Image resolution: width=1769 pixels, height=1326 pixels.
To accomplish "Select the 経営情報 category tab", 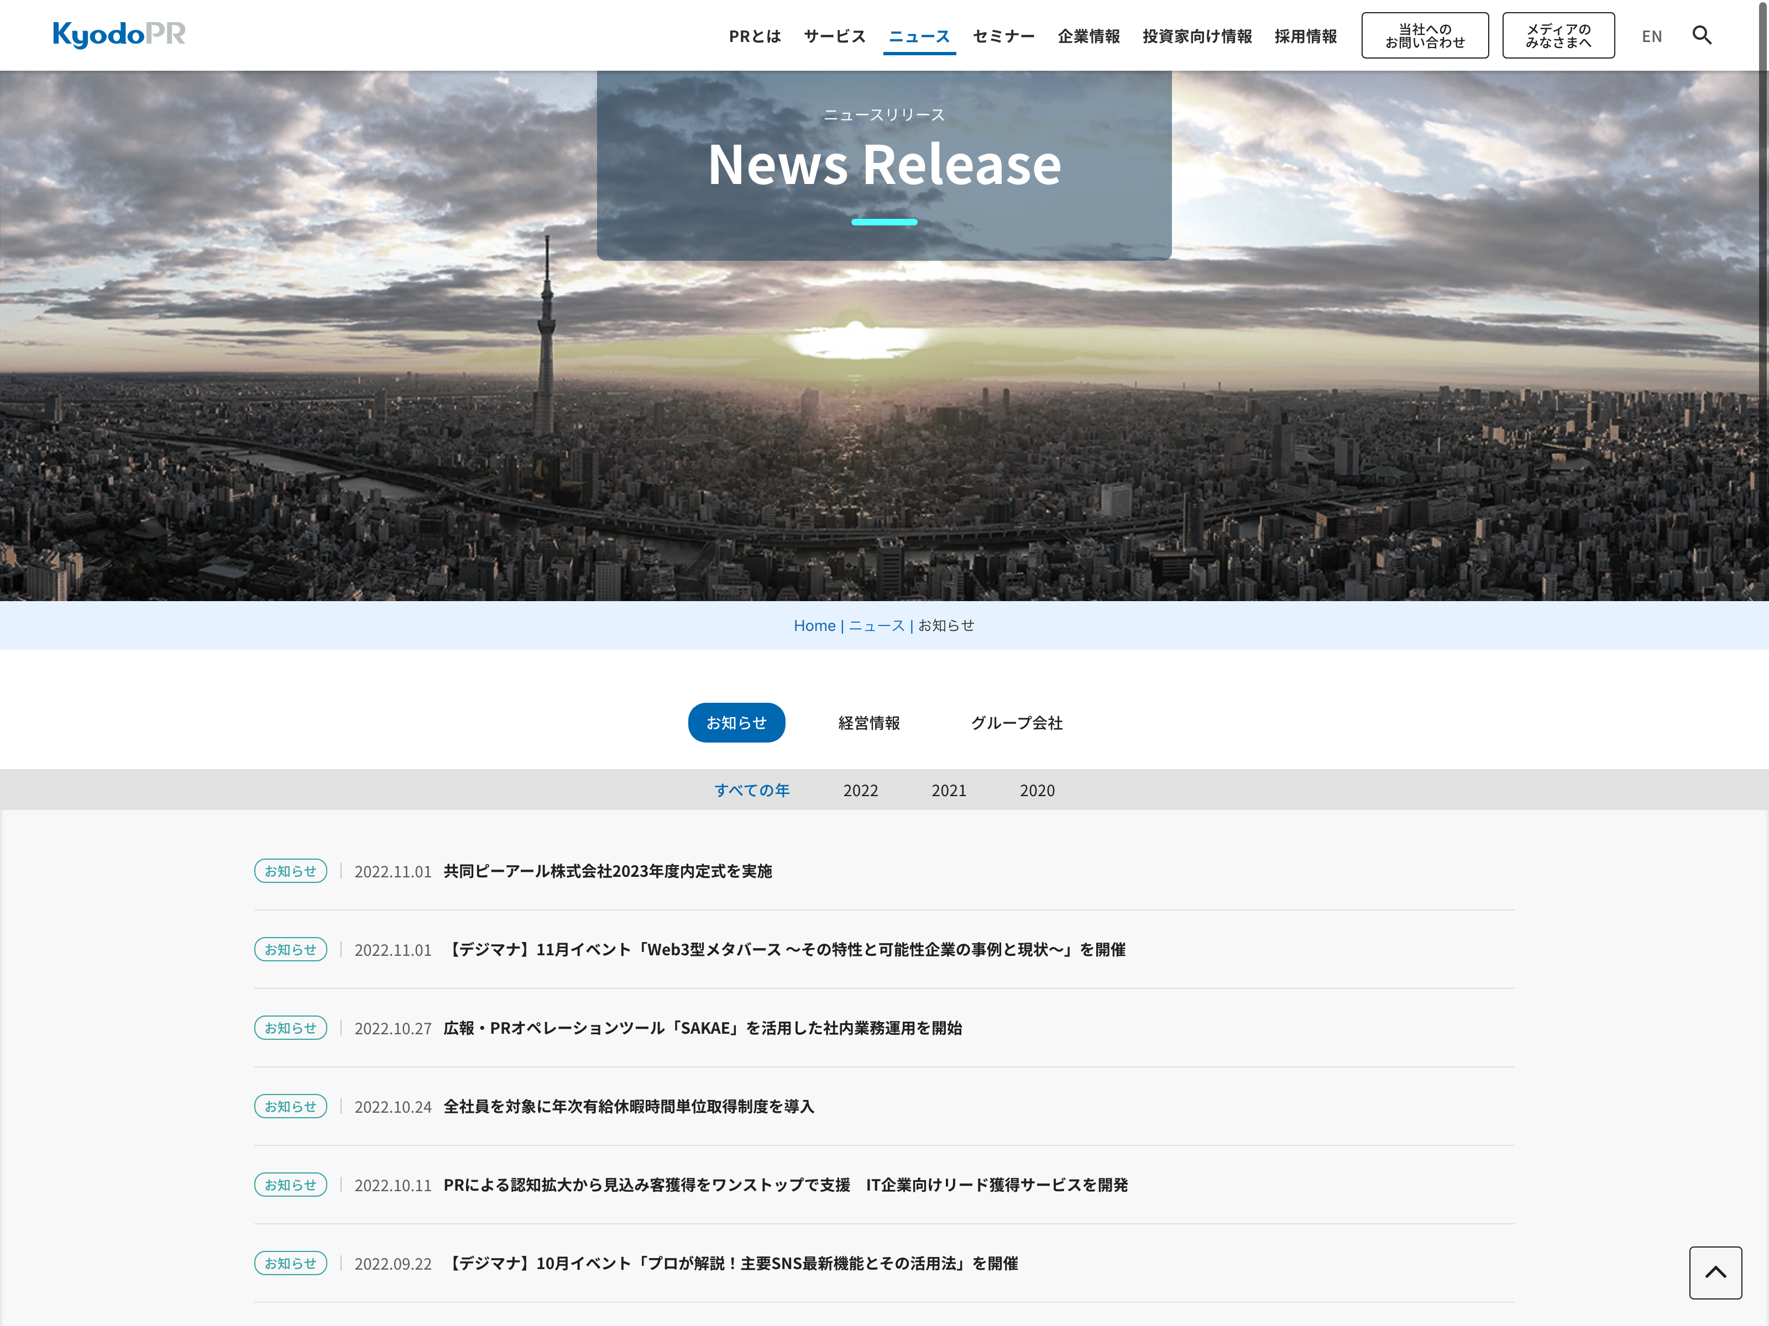I will pos(868,723).
